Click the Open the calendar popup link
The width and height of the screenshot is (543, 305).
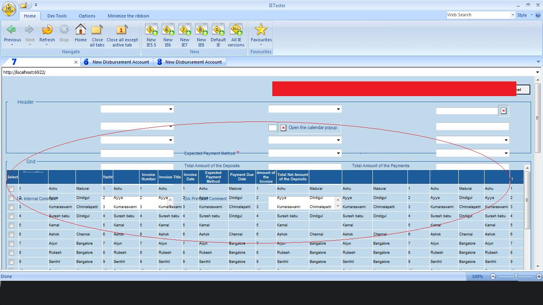click(313, 127)
